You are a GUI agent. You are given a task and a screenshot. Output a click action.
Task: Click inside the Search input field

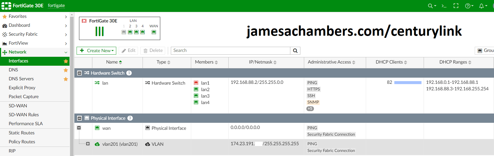tap(230, 51)
